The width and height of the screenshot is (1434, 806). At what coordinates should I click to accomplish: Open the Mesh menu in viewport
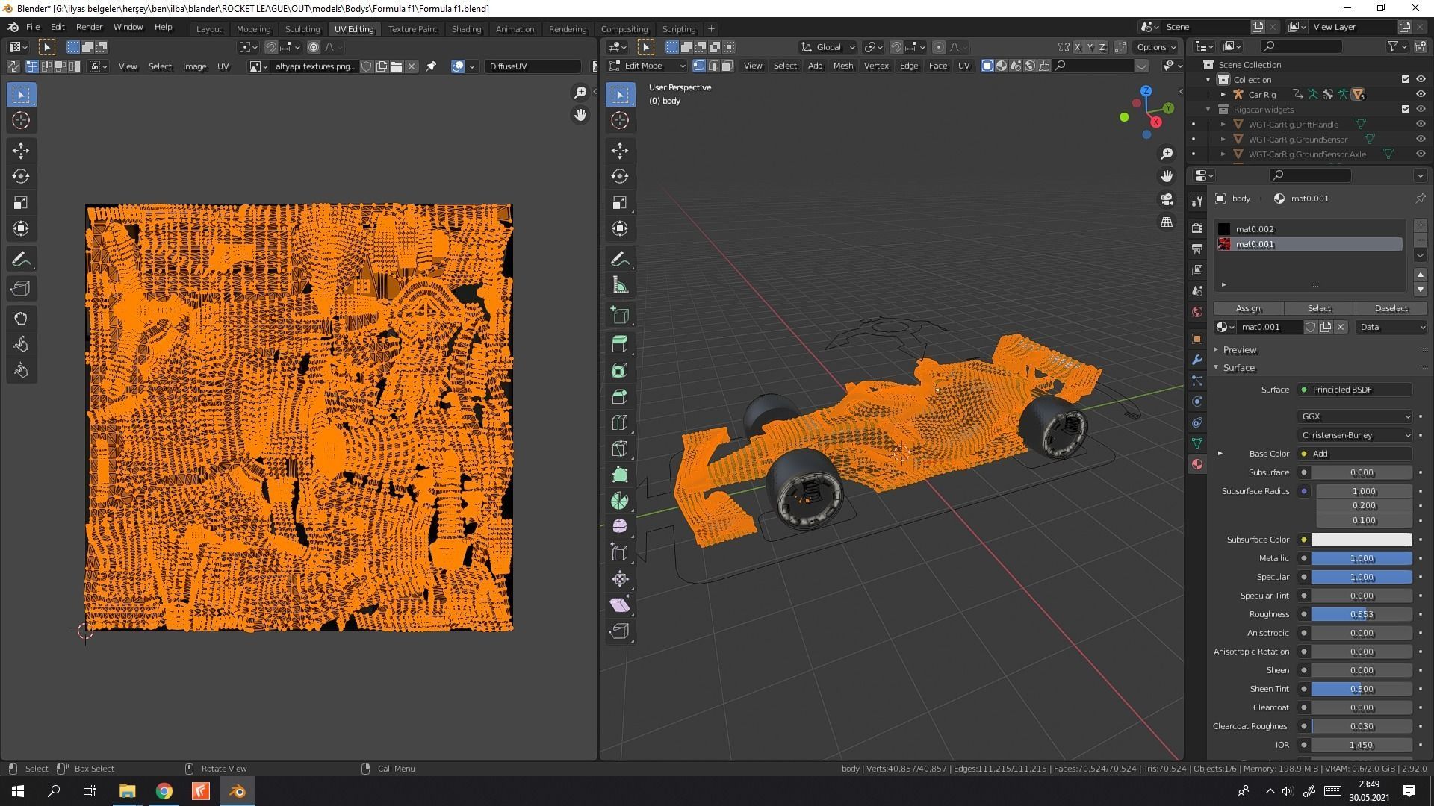tap(842, 66)
